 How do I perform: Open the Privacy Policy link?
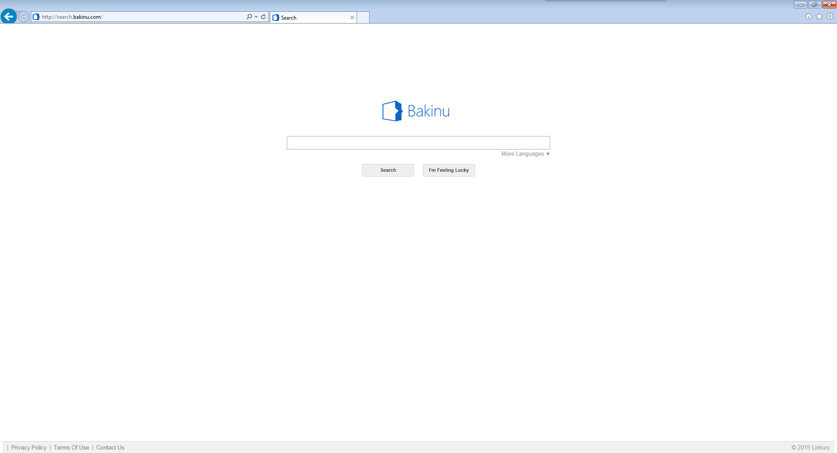point(29,448)
